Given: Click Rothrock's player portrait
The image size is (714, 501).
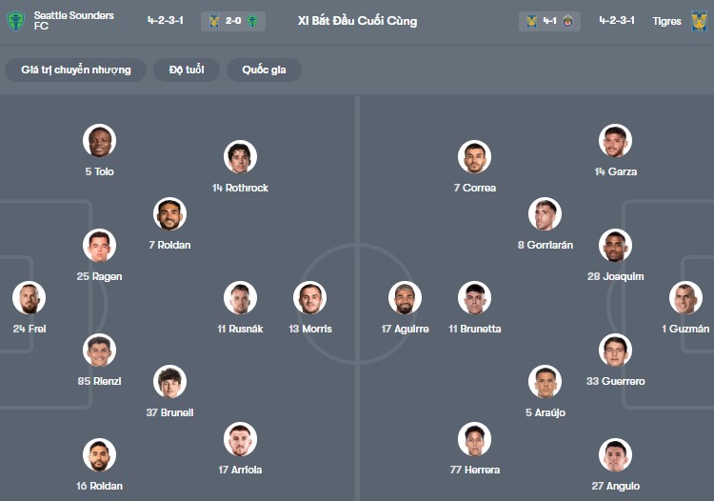Looking at the screenshot, I should coord(240,157).
